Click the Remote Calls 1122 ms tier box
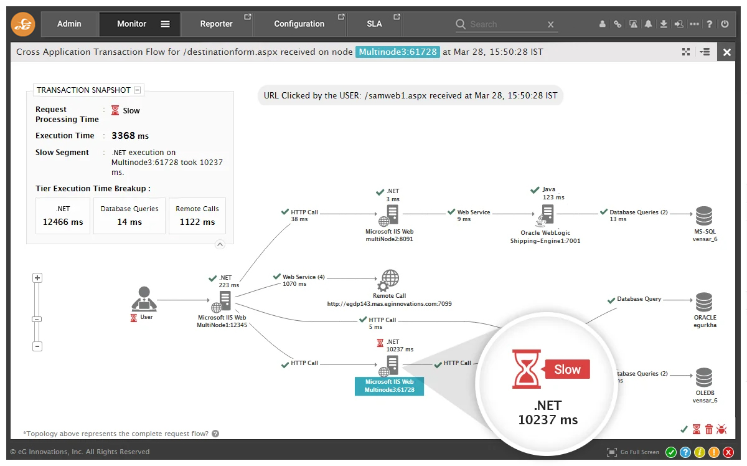 coord(197,216)
